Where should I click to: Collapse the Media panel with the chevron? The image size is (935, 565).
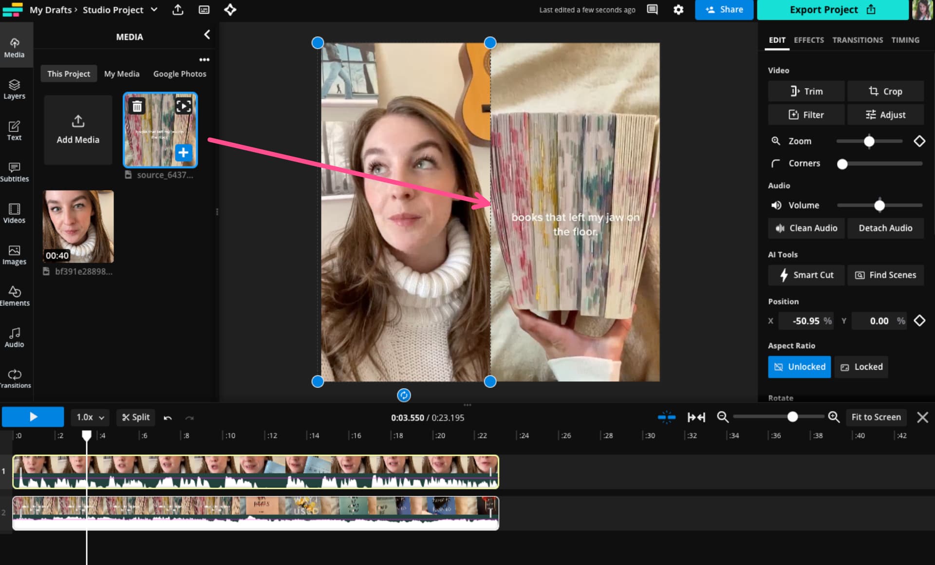point(207,35)
